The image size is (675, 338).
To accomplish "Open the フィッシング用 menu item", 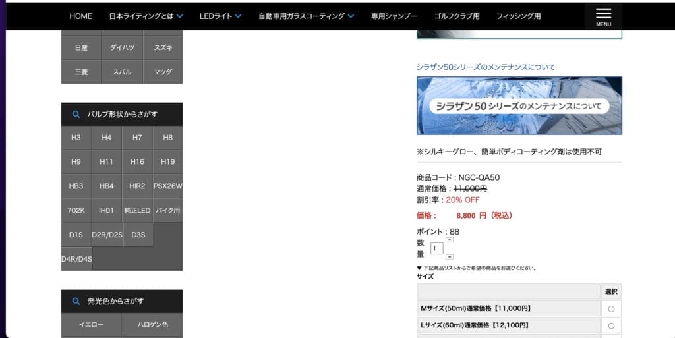I will coord(518,16).
